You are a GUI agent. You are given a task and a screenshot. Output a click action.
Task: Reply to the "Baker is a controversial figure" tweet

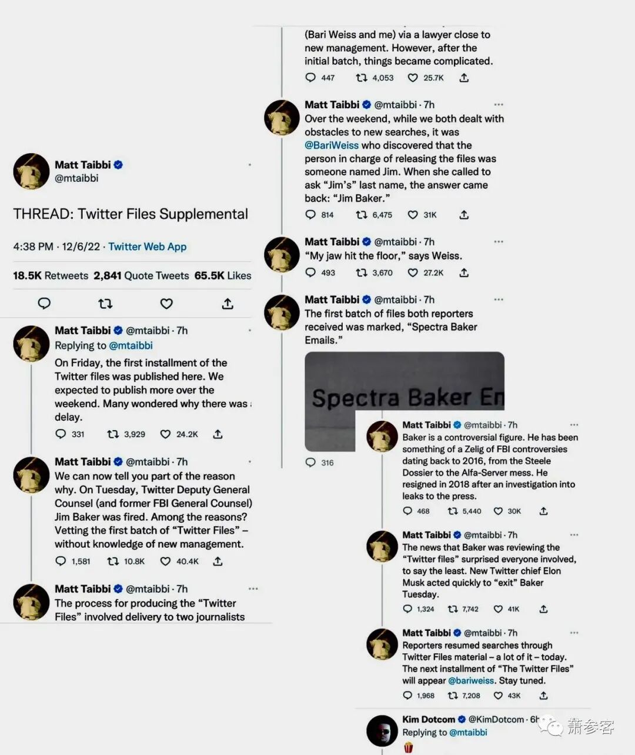click(416, 511)
